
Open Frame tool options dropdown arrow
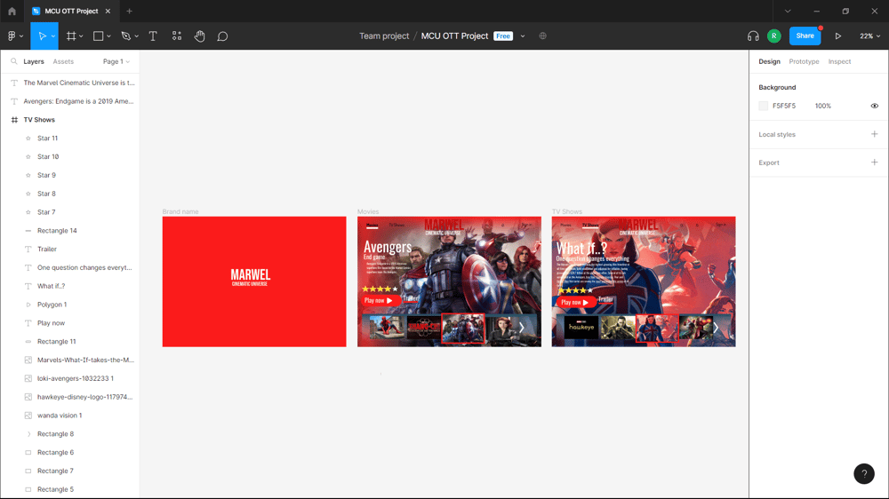pos(81,36)
